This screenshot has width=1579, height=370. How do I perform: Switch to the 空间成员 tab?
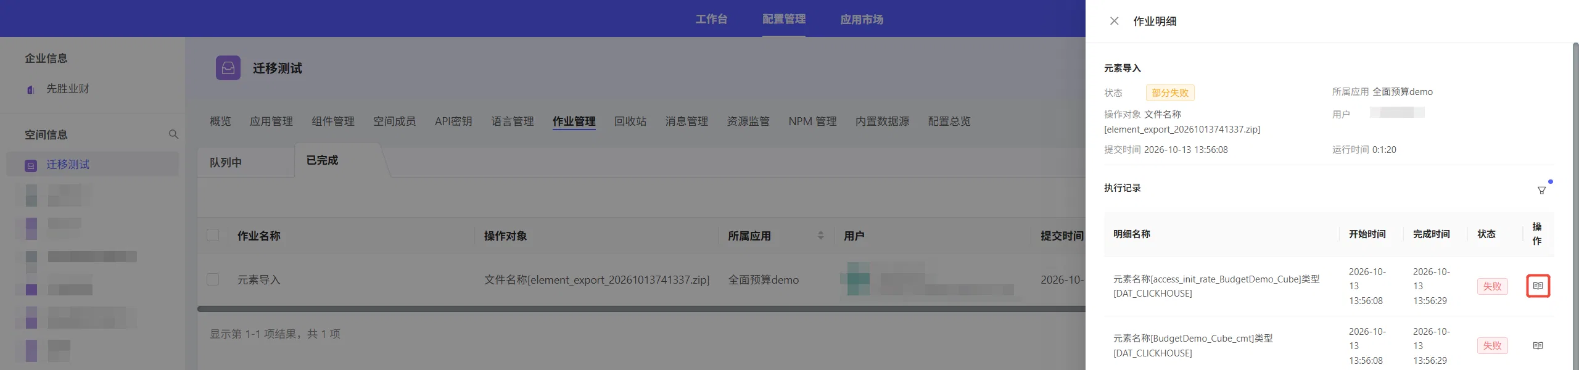pos(394,121)
